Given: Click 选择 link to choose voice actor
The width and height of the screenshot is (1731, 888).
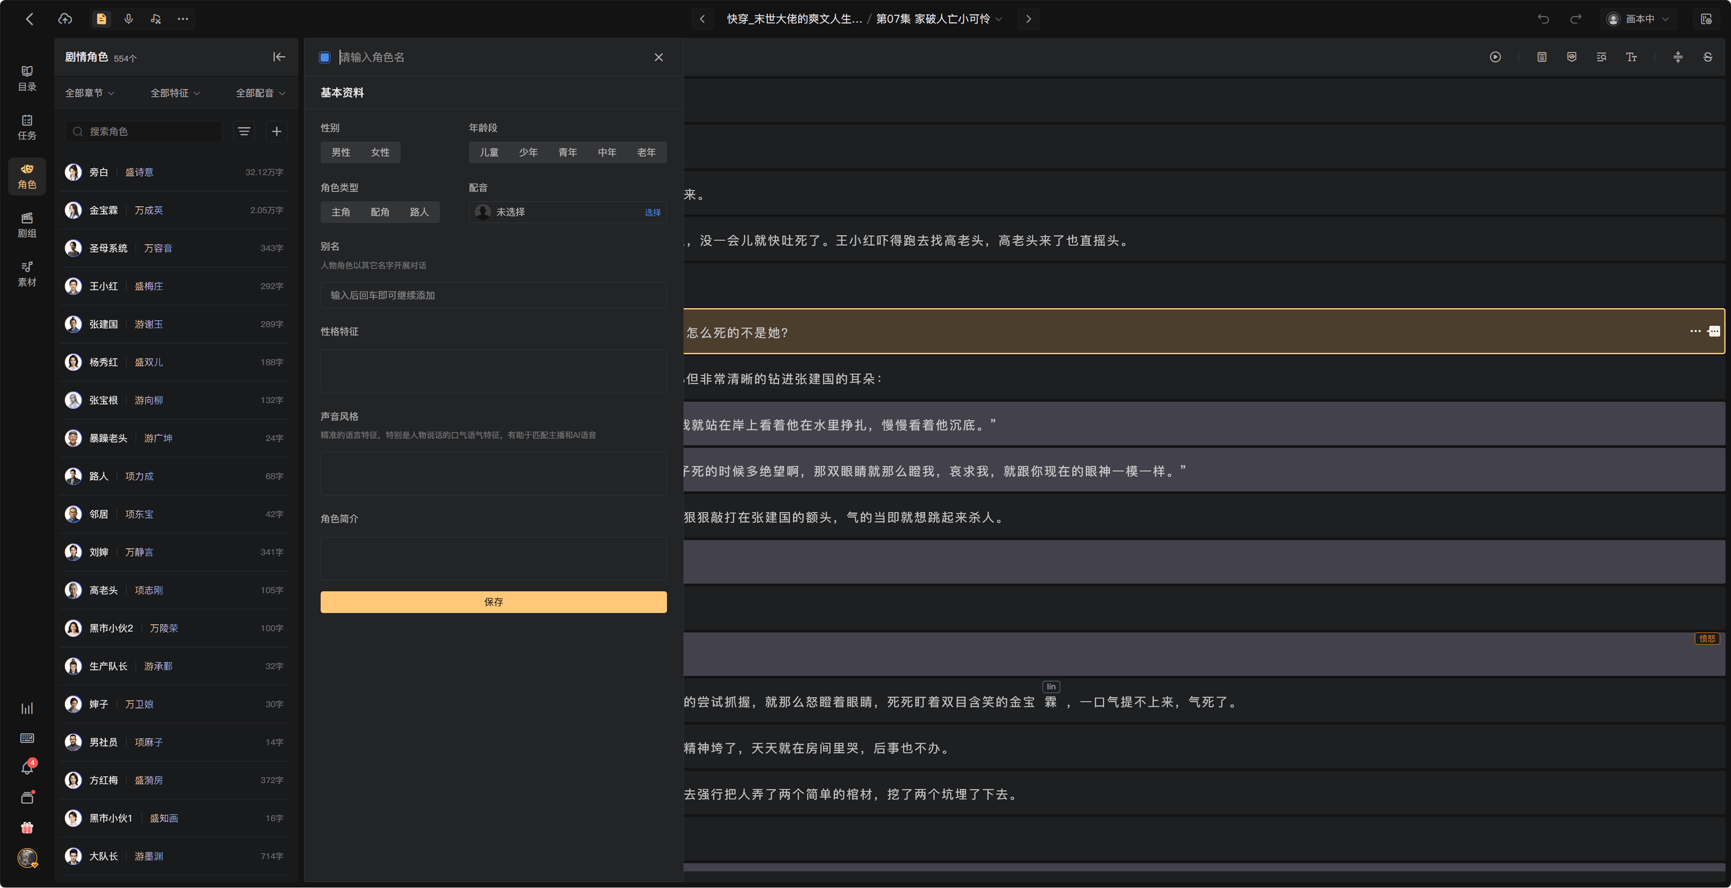Looking at the screenshot, I should click(x=652, y=212).
